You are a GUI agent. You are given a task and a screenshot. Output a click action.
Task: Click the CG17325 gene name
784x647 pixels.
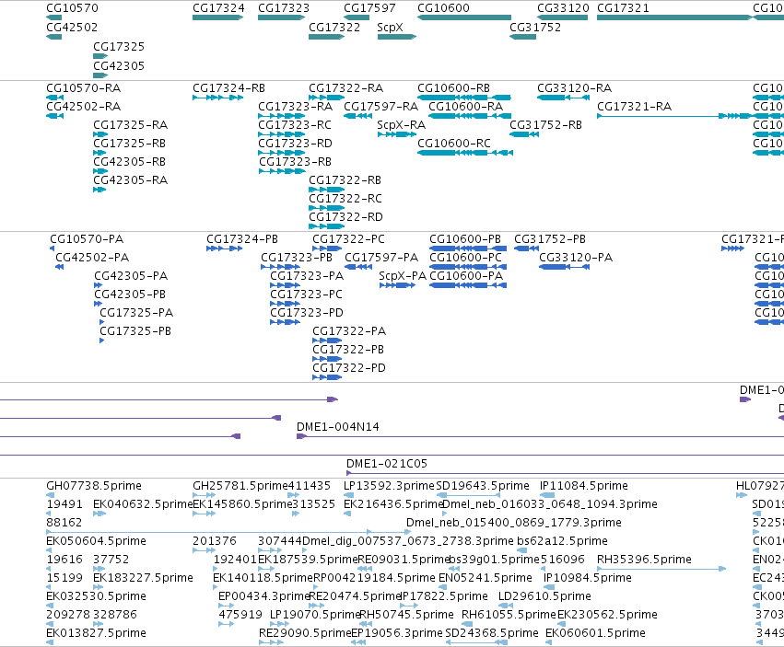pos(119,46)
